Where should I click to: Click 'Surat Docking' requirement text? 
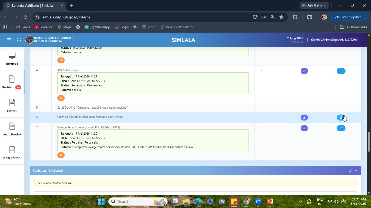[93, 108]
